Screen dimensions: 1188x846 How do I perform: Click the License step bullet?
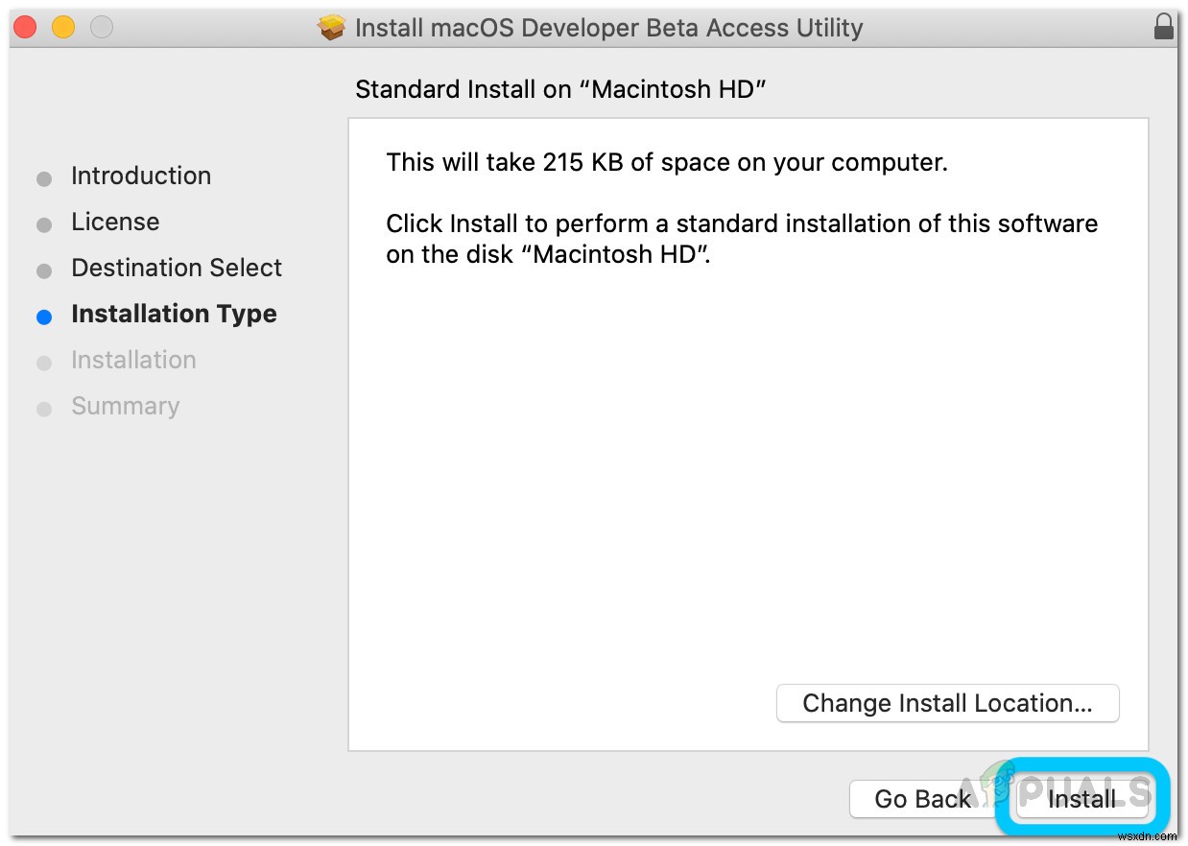[x=44, y=223]
